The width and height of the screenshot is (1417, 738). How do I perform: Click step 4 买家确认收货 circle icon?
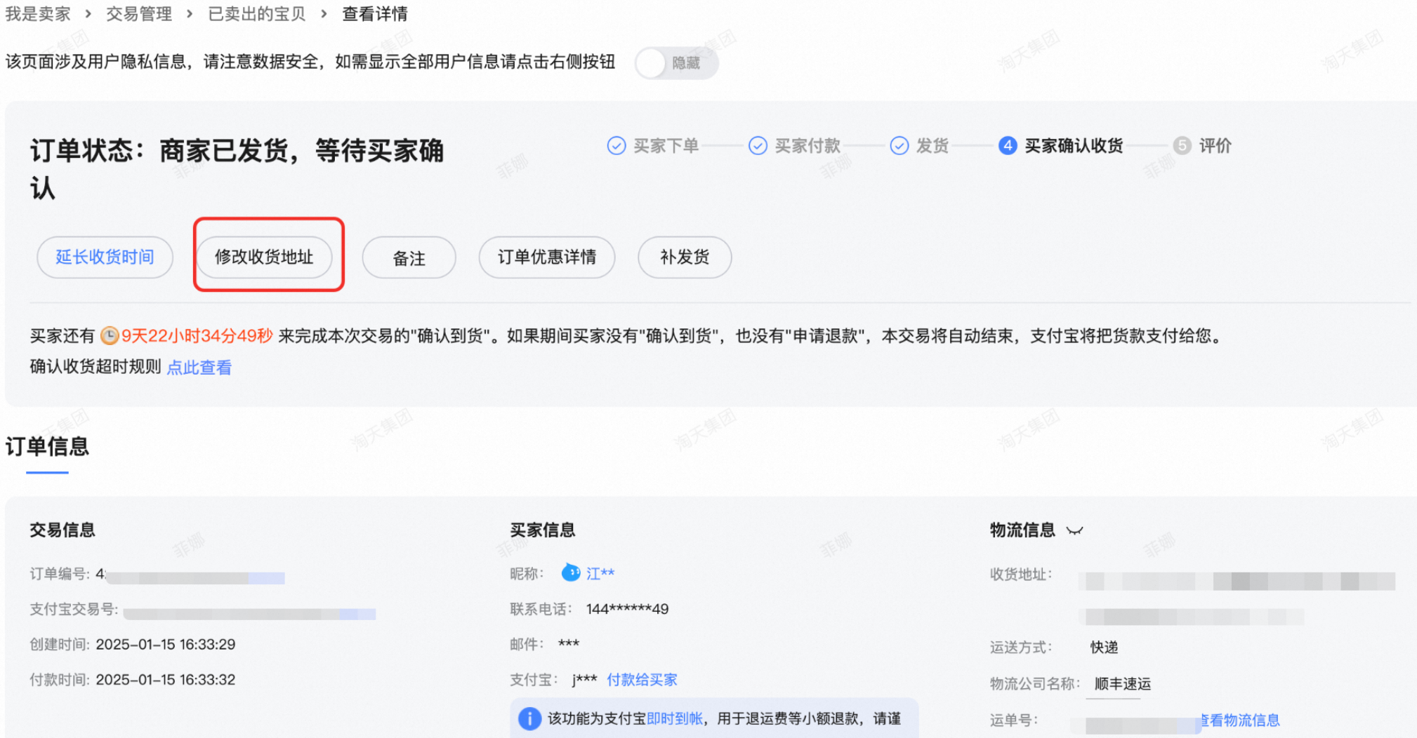click(1008, 146)
